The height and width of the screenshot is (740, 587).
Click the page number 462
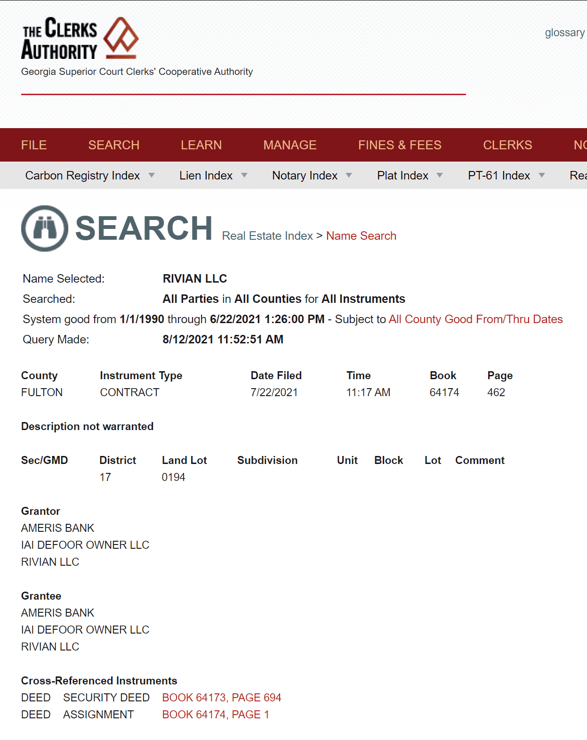[x=496, y=392]
